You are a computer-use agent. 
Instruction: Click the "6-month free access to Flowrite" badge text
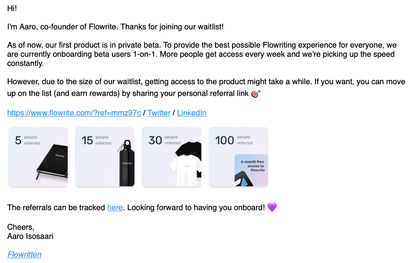coord(253,166)
